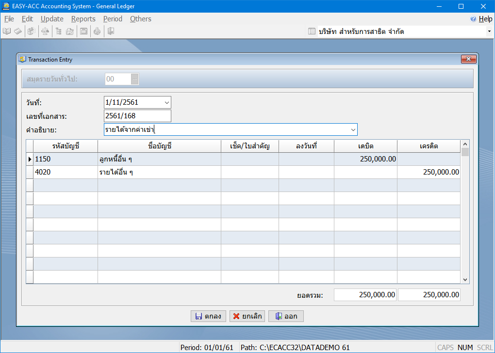The width and height of the screenshot is (495, 353).
Task: Click the document transfer toolbar icon
Action: [31, 32]
